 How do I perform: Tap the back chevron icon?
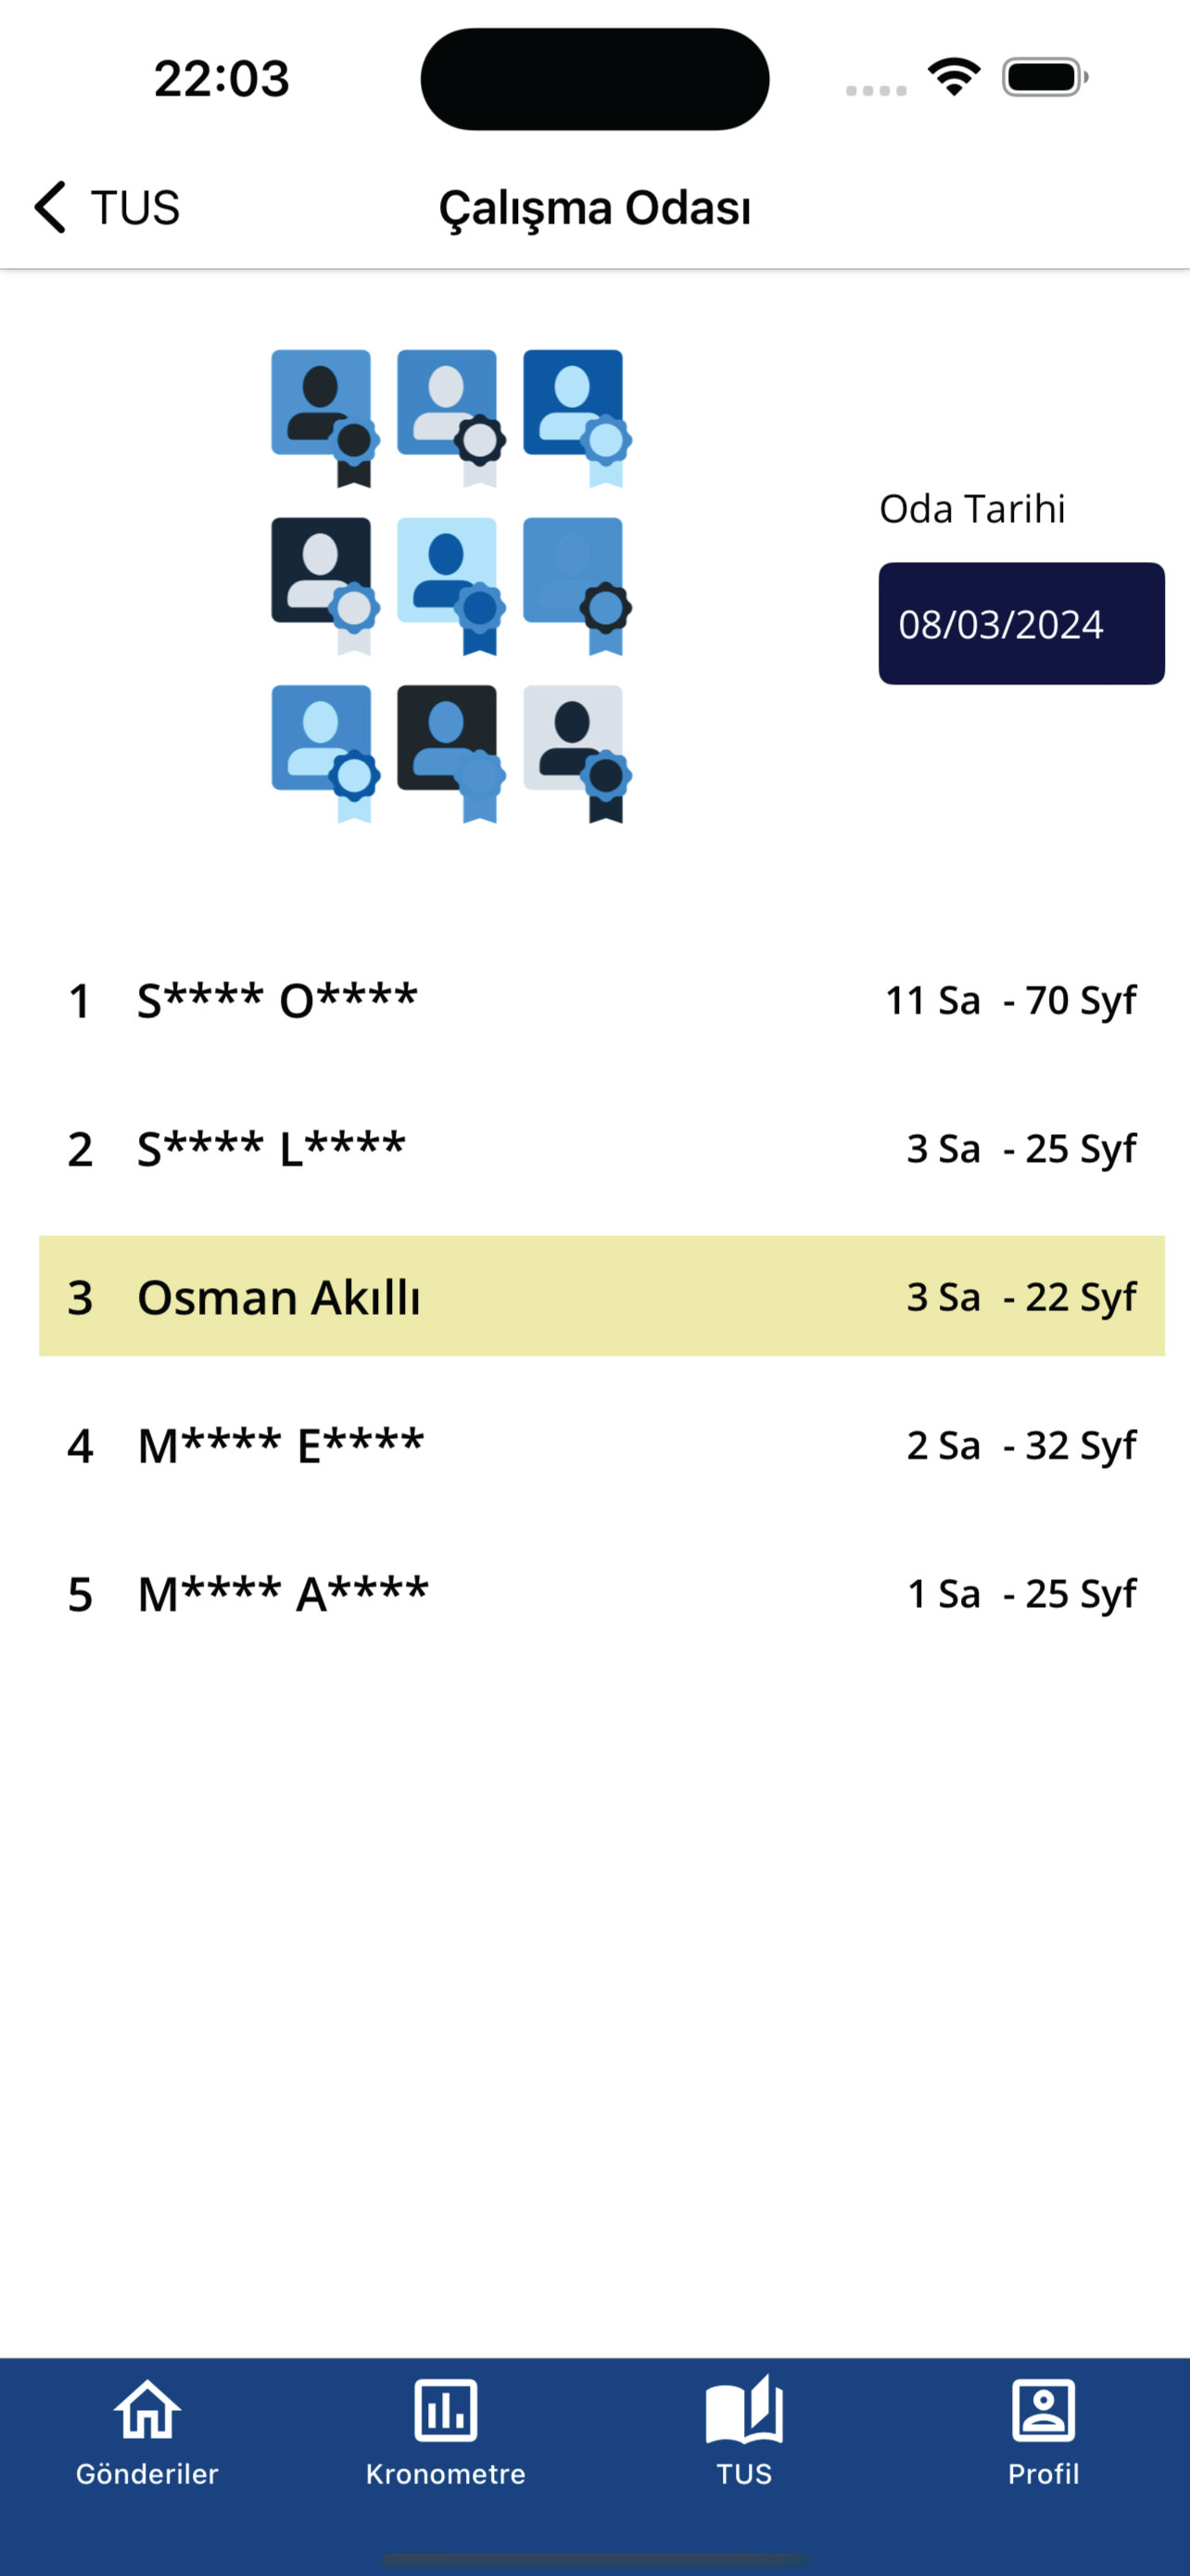point(50,207)
